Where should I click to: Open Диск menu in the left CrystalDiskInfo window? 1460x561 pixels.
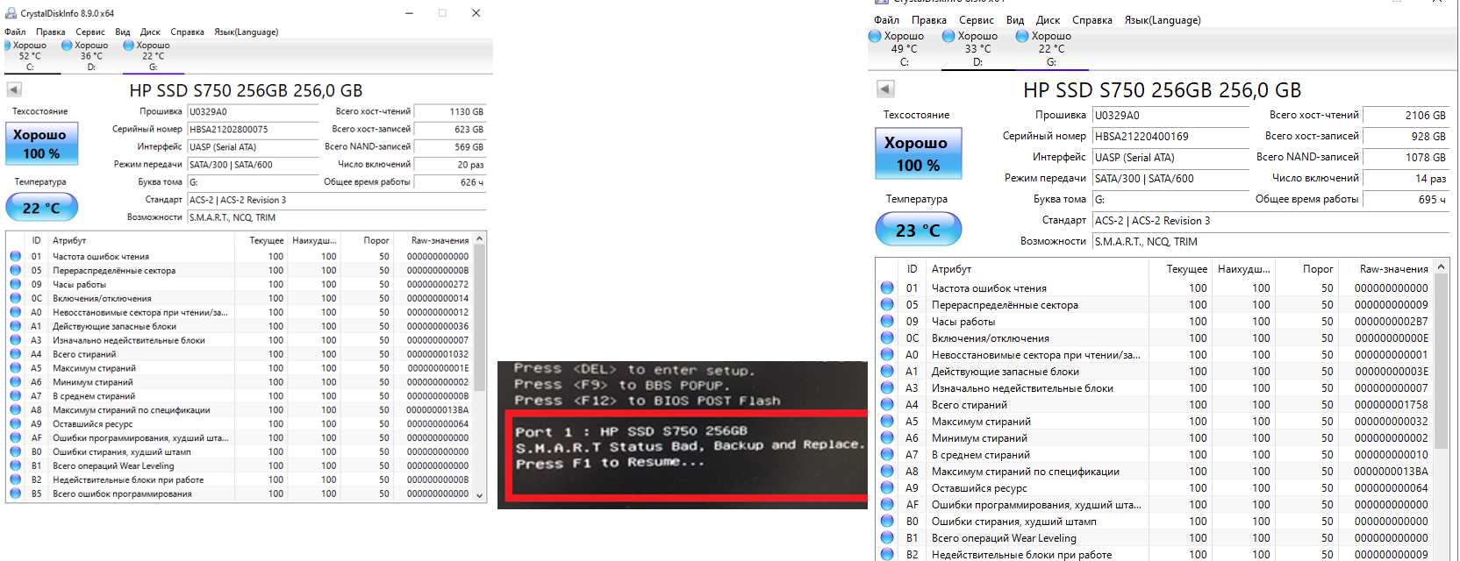[150, 32]
